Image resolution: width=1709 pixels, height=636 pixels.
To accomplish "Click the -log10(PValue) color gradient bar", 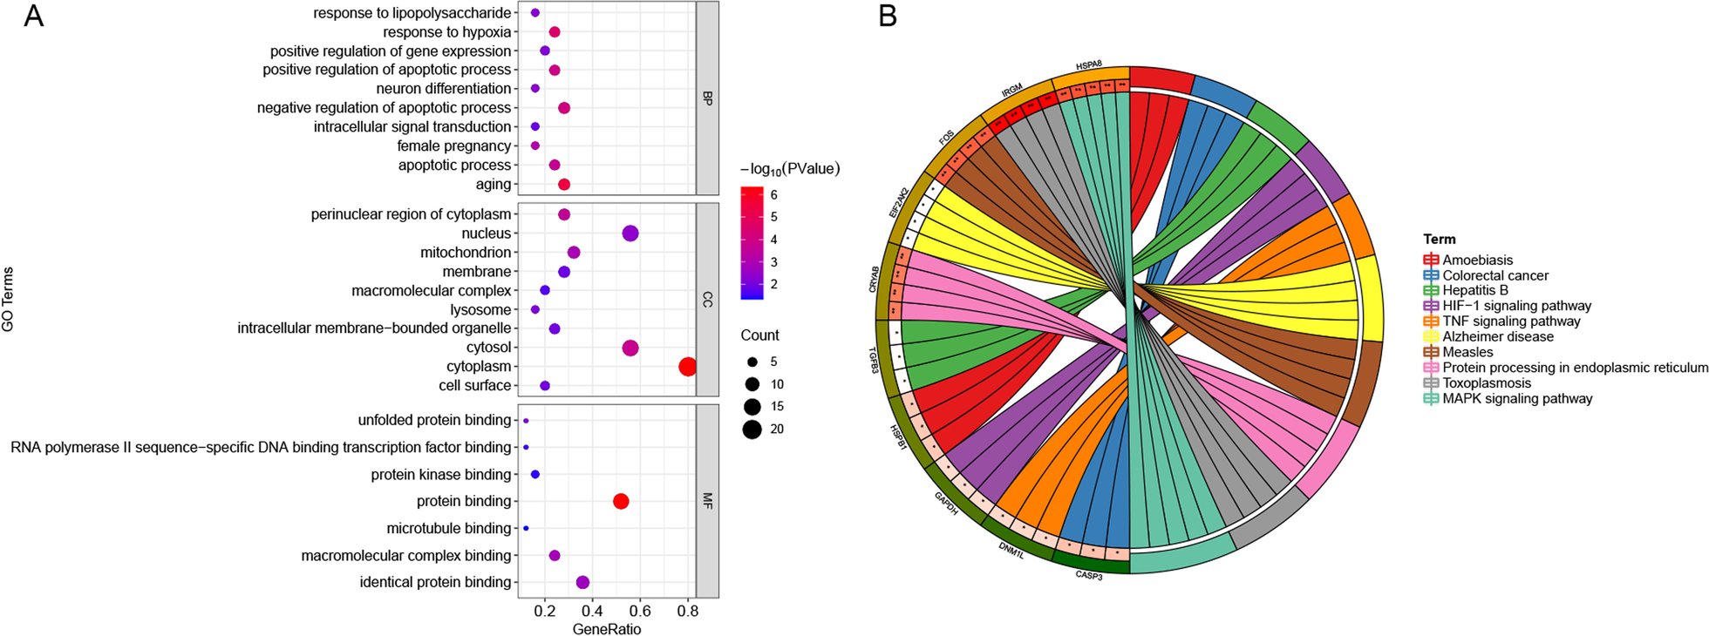I will pyautogui.click(x=752, y=243).
